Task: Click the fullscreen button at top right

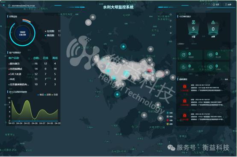Action: click(x=228, y=5)
